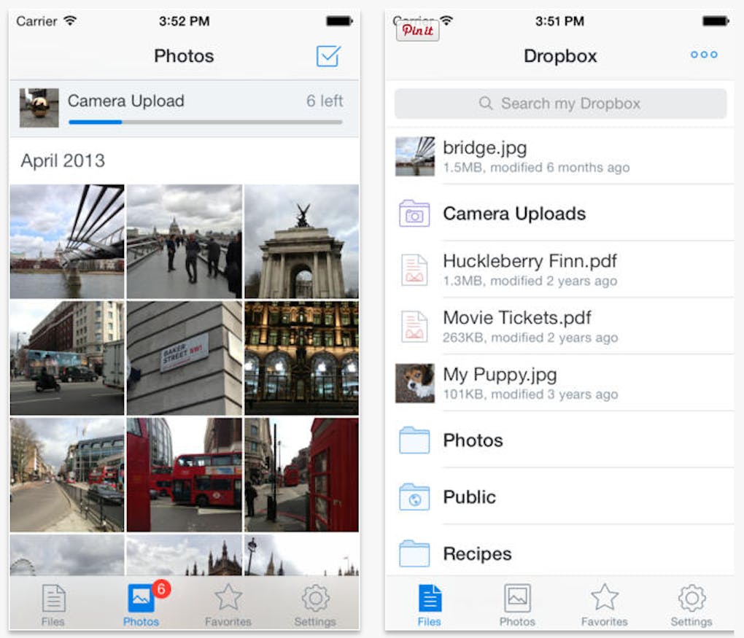Click the Camera Upload progress bar

click(x=205, y=122)
